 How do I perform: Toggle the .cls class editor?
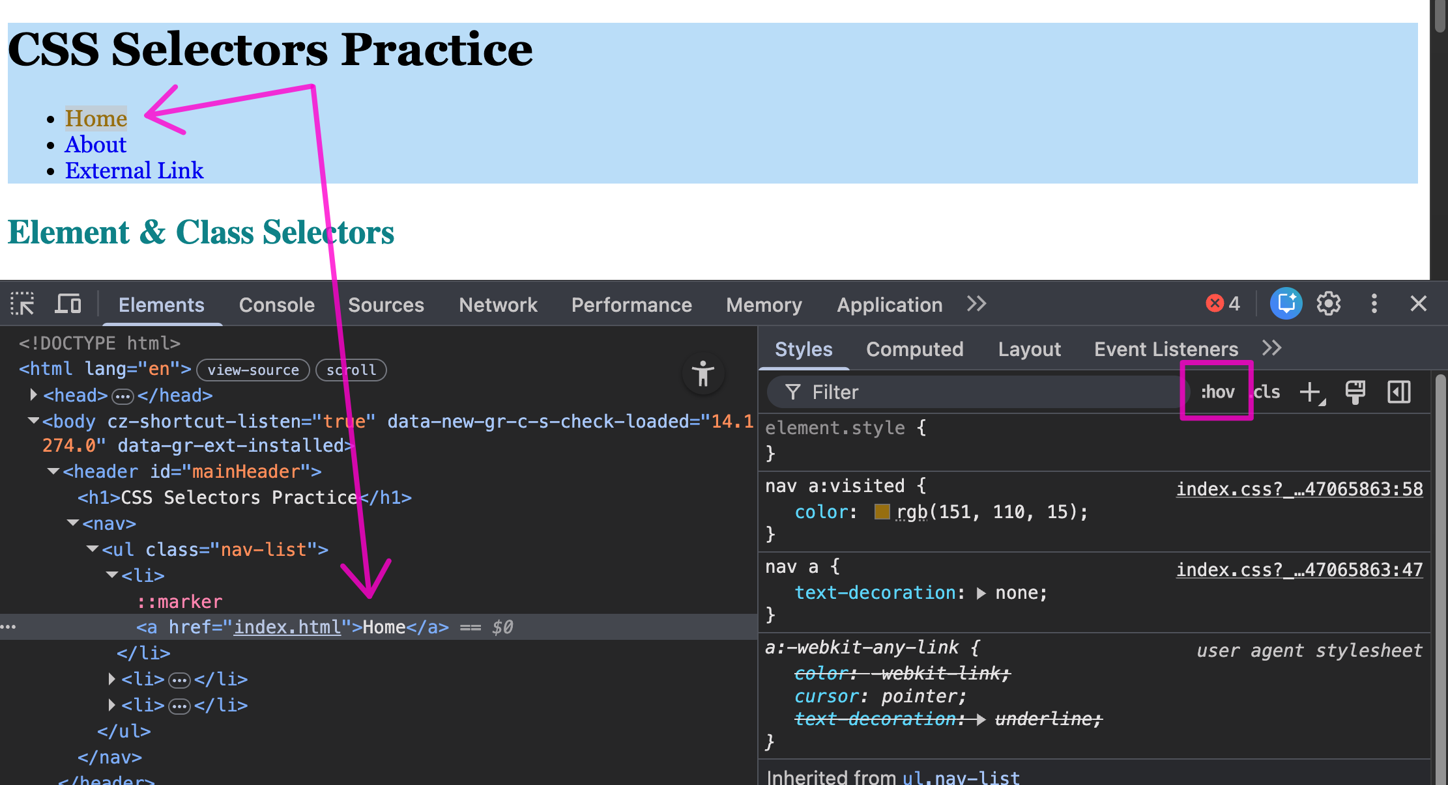click(1267, 392)
